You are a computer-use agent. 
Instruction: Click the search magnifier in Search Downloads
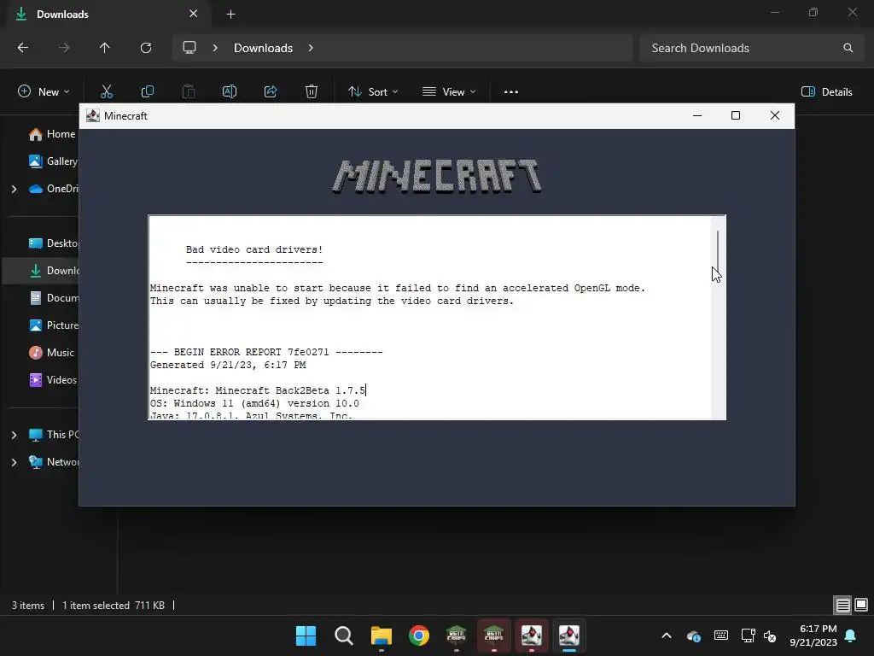click(848, 48)
